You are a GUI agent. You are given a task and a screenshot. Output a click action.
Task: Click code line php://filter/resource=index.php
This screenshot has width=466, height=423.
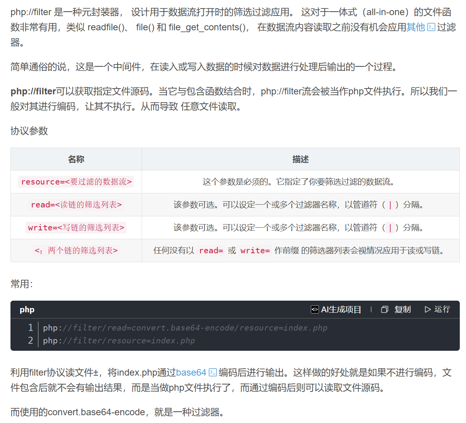pyautogui.click(x=119, y=341)
